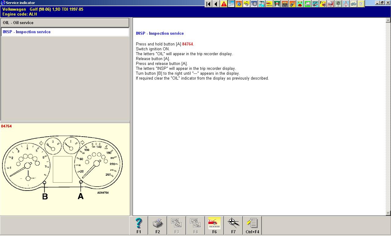This screenshot has width=391, height=236.
Task: Open the orange car front-view toolbar icon
Action: 285,4
